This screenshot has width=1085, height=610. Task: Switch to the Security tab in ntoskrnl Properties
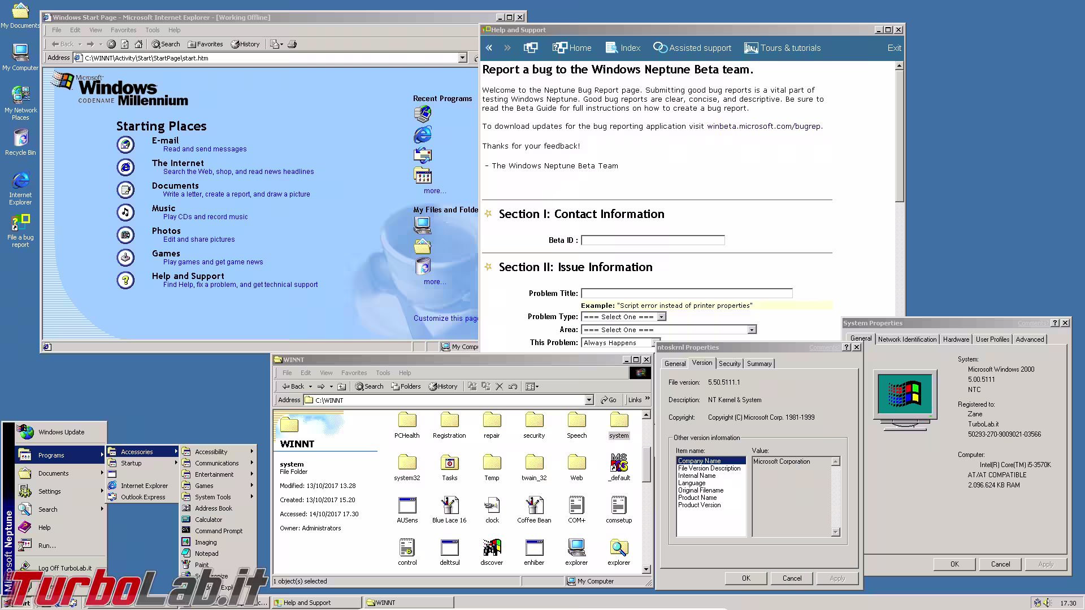coord(729,364)
